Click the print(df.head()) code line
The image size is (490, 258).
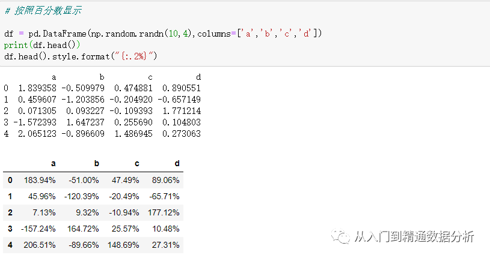[x=42, y=45]
